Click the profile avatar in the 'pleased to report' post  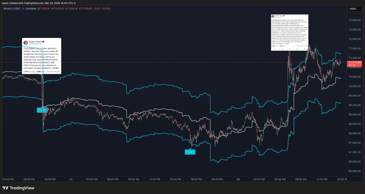pyautogui.click(x=273, y=16)
